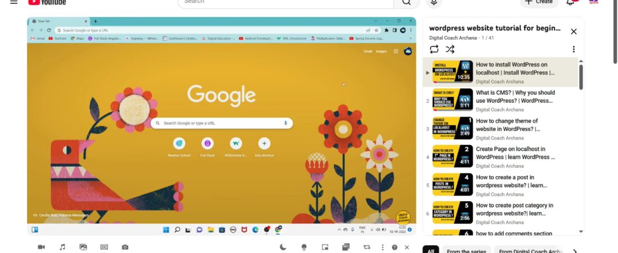Open the playlist three-dot options menu

click(574, 49)
